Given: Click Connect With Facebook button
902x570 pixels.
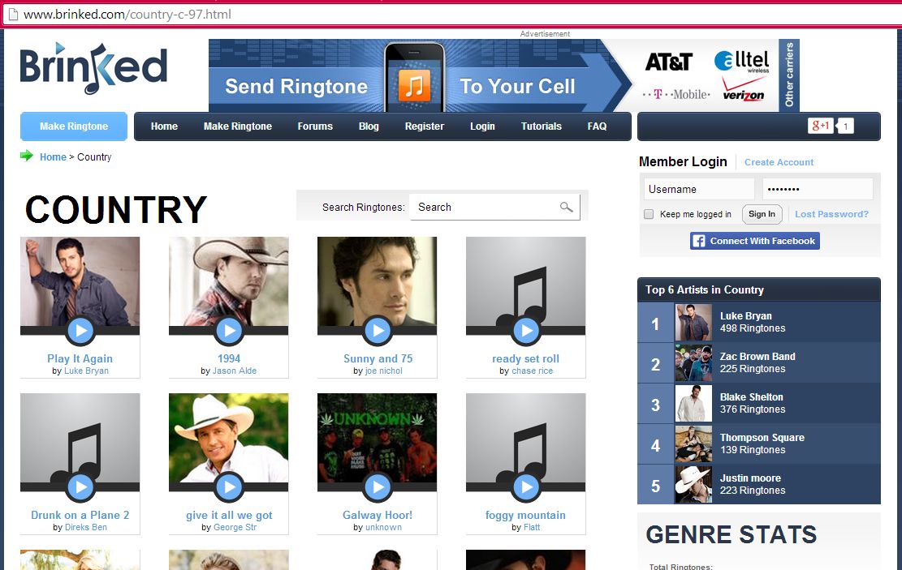Looking at the screenshot, I should (x=755, y=241).
